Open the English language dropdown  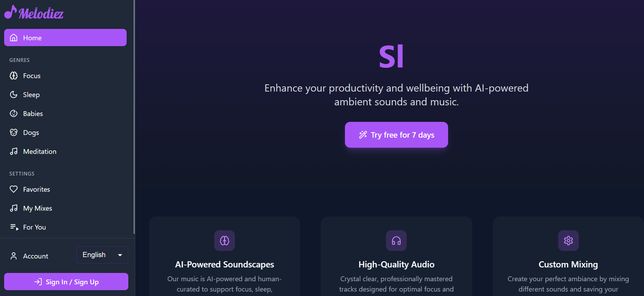[102, 255]
